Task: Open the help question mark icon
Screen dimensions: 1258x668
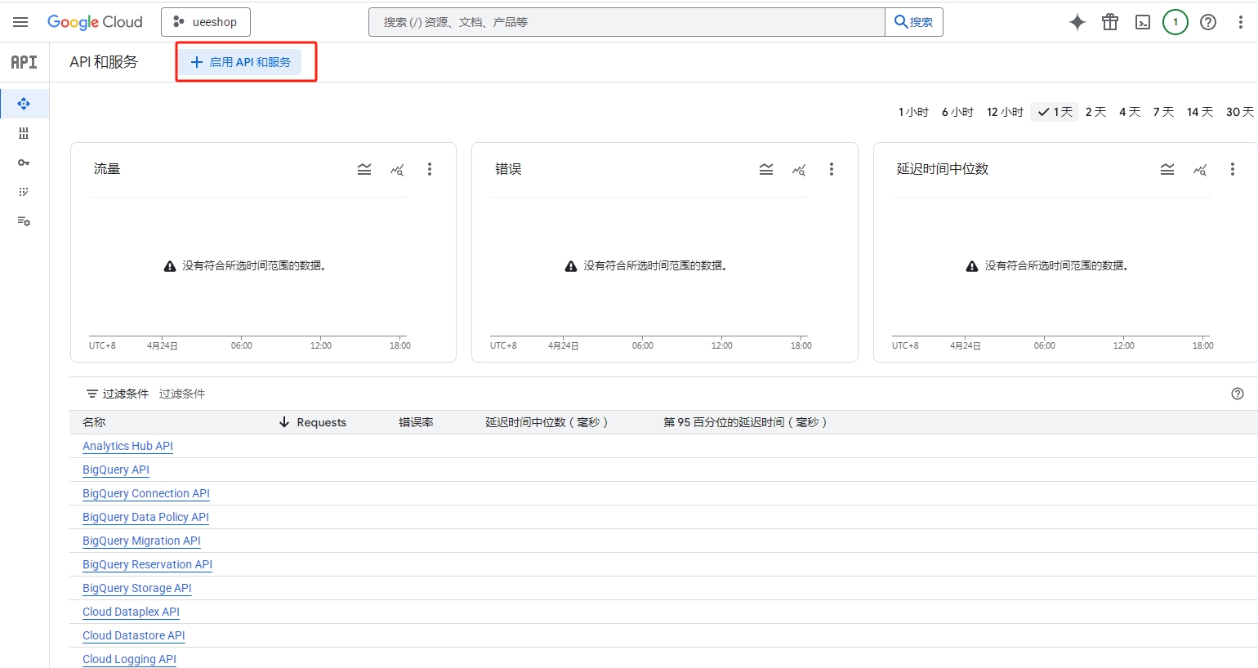Action: tap(1208, 22)
